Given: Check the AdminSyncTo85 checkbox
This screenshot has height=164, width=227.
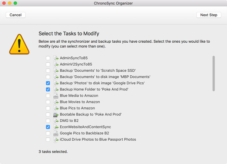Looking at the screenshot, I should [x=48, y=58].
